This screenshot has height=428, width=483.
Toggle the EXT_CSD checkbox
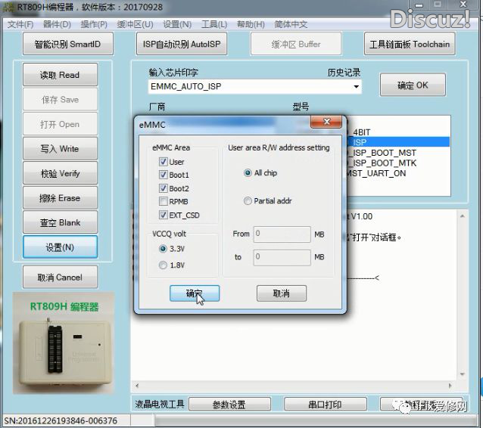164,215
